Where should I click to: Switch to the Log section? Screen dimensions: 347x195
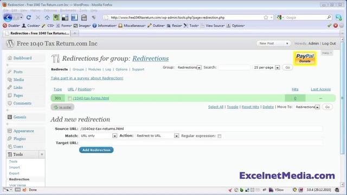pyautogui.click(x=108, y=69)
